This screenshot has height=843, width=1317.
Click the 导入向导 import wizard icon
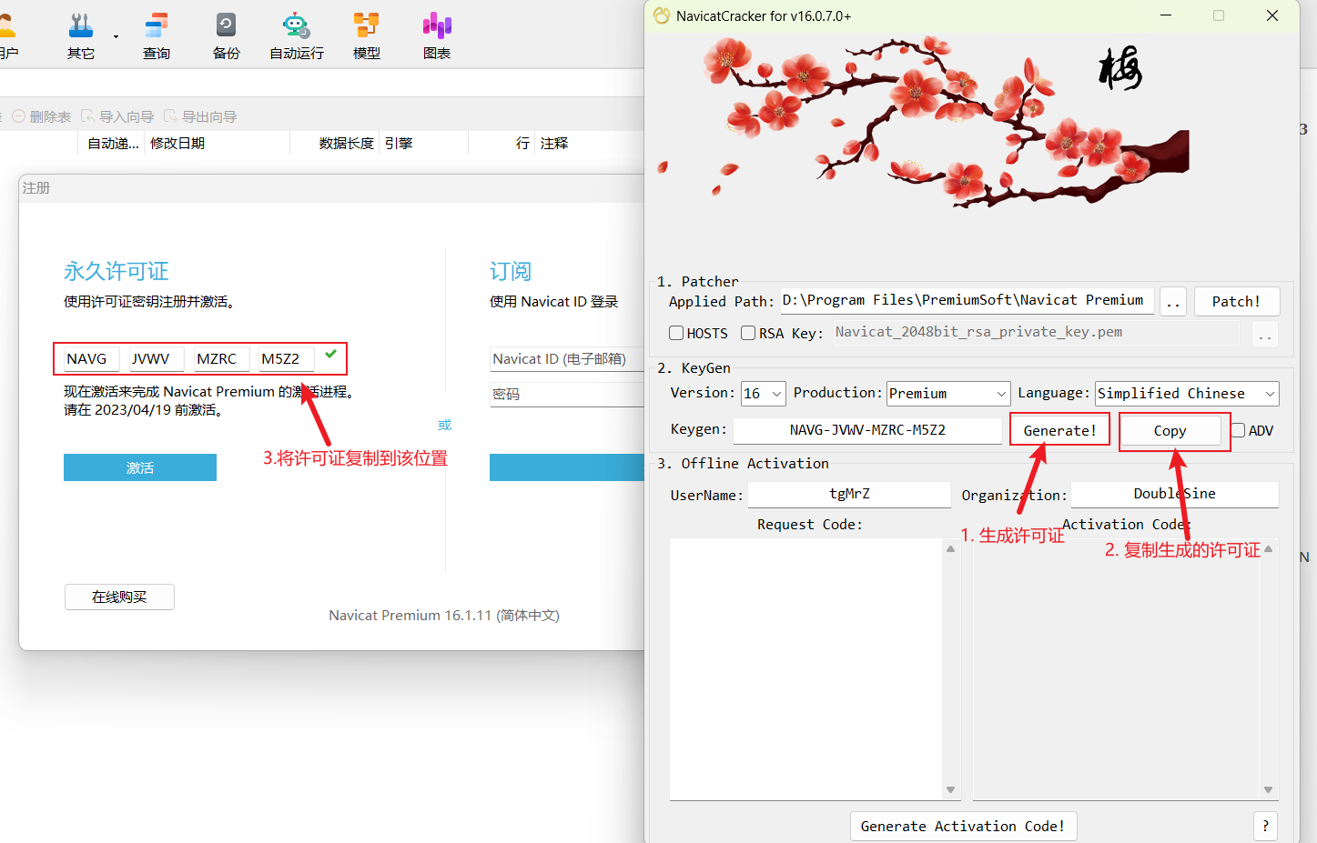click(88, 116)
